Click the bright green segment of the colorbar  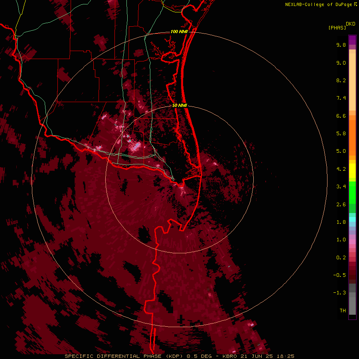point(352,192)
